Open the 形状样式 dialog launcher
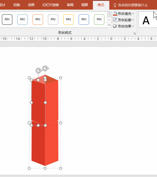 tap(135, 33)
